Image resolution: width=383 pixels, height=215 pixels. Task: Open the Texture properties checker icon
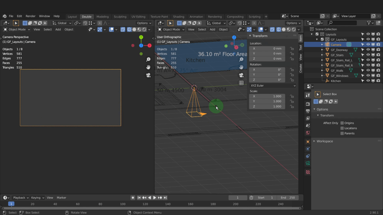click(308, 172)
